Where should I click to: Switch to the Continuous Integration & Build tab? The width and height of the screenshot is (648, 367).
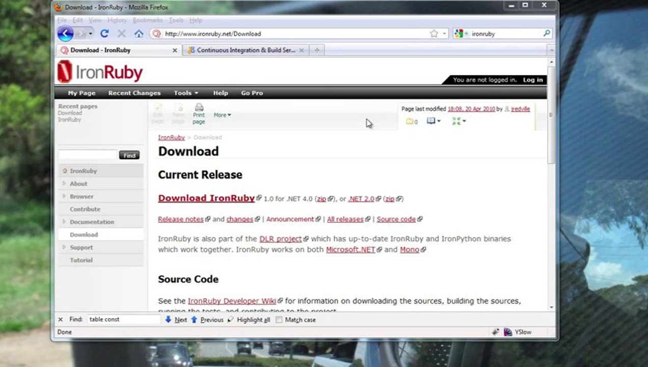tap(247, 50)
